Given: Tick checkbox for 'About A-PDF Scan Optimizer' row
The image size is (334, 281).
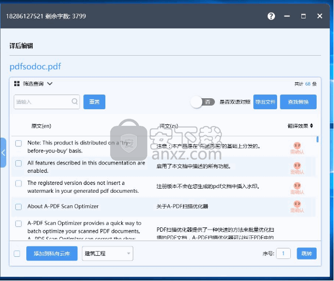Looking at the screenshot, I should coord(18,207).
